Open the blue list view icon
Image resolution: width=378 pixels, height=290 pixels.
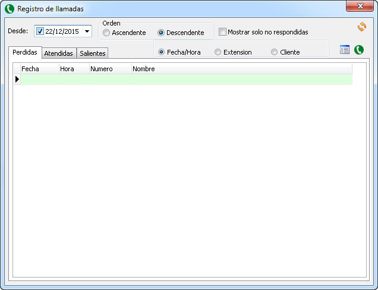[x=345, y=50]
